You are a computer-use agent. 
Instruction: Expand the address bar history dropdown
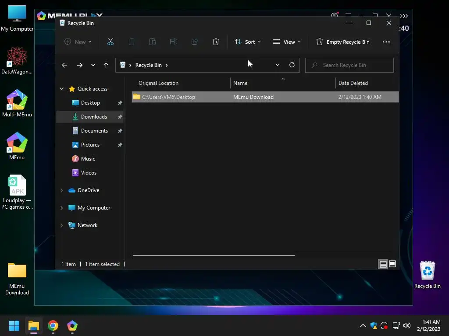pyautogui.click(x=277, y=65)
